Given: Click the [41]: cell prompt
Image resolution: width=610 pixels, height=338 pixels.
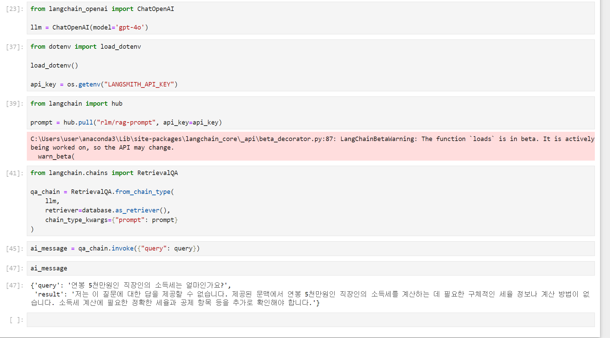Looking at the screenshot, I should point(15,173).
